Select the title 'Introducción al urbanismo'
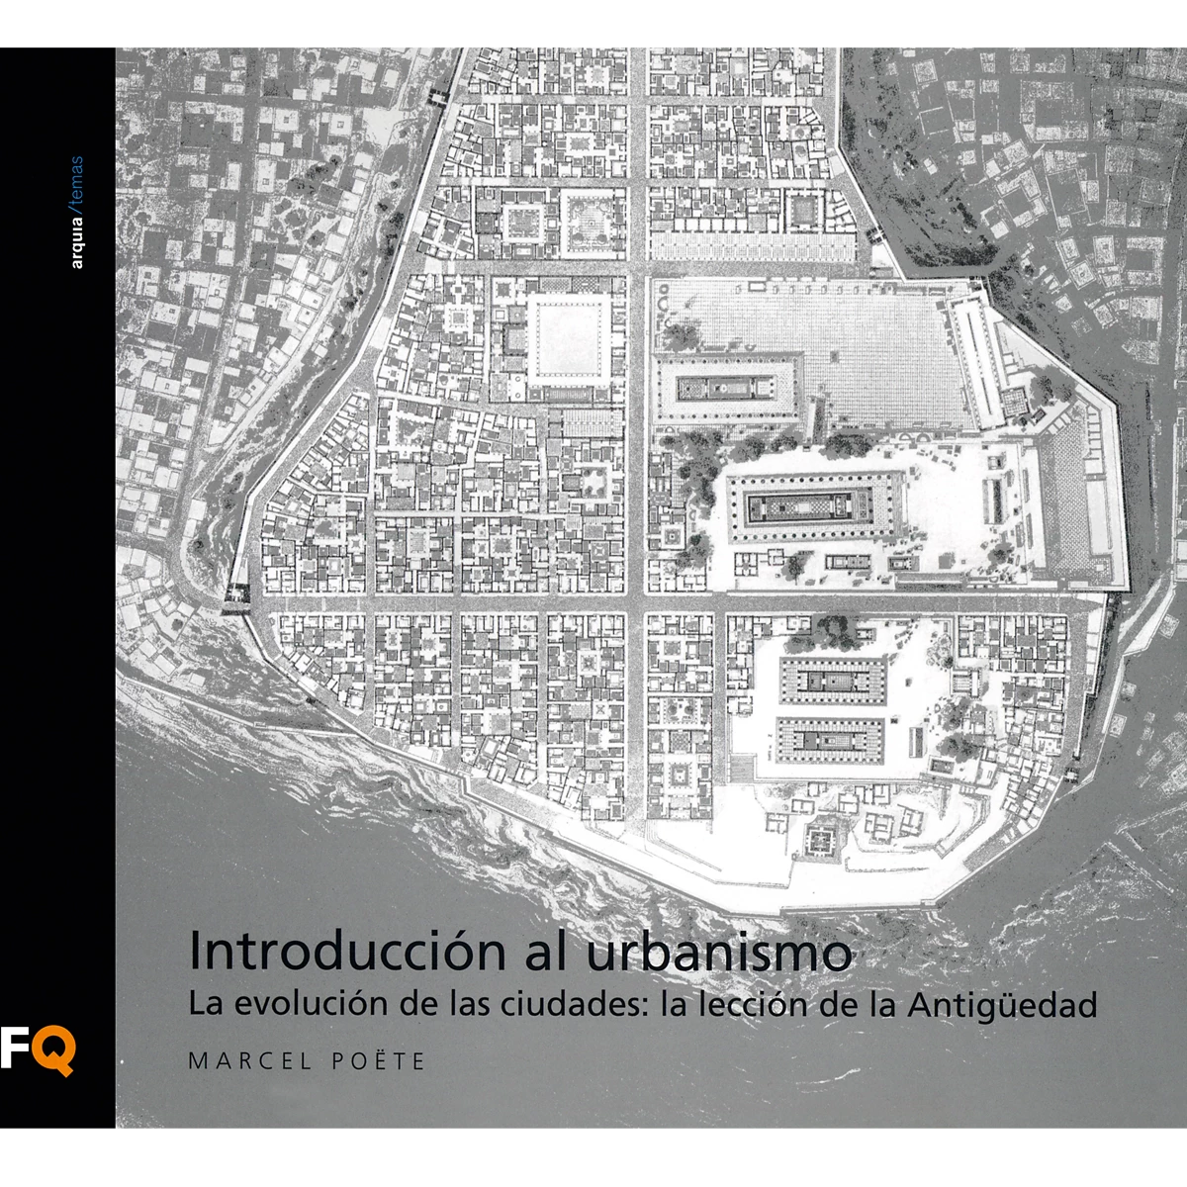 point(520,952)
